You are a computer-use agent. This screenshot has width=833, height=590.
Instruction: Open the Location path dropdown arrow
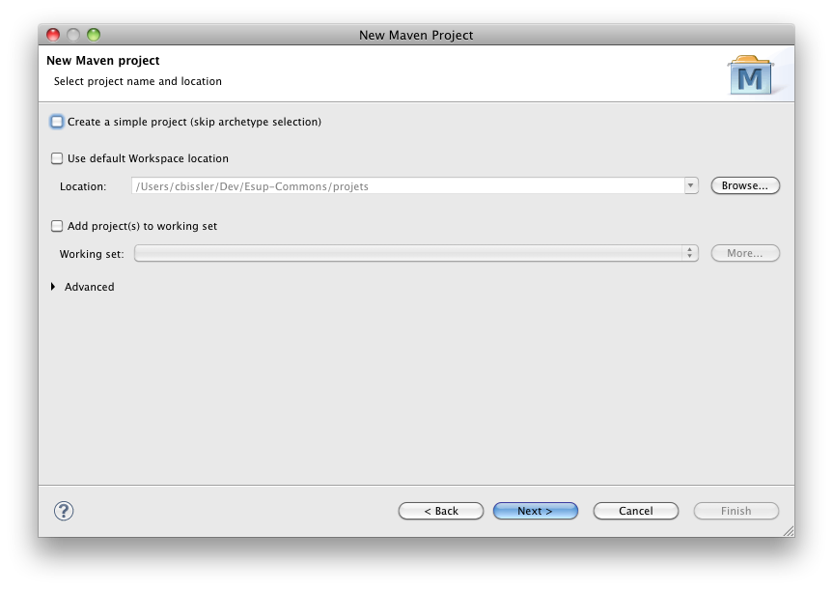click(x=691, y=185)
